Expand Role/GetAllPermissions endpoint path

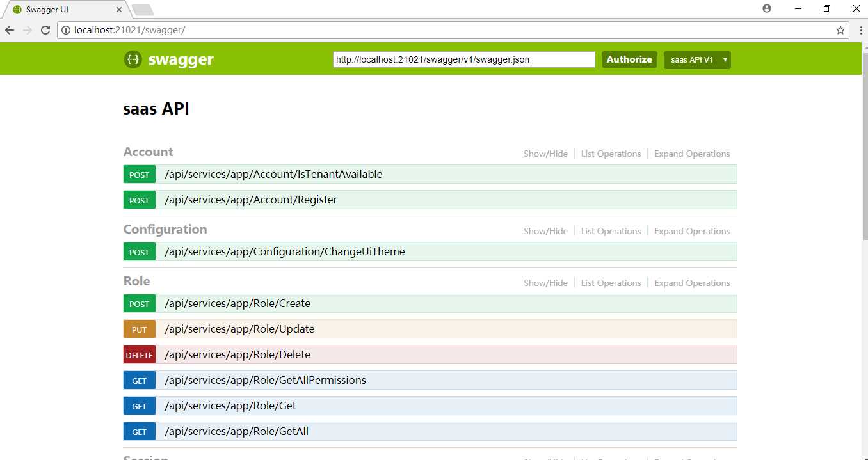point(265,380)
